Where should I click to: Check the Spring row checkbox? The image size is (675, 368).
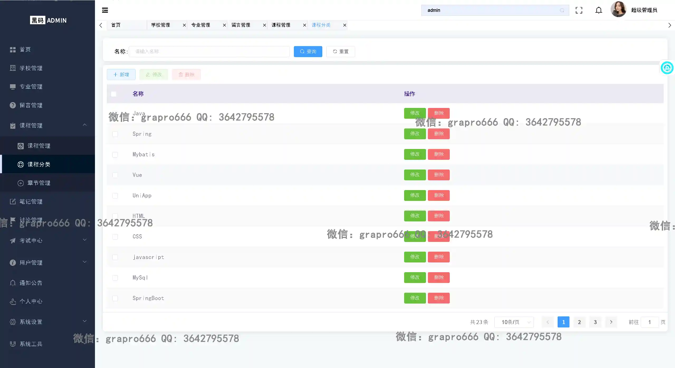click(115, 134)
